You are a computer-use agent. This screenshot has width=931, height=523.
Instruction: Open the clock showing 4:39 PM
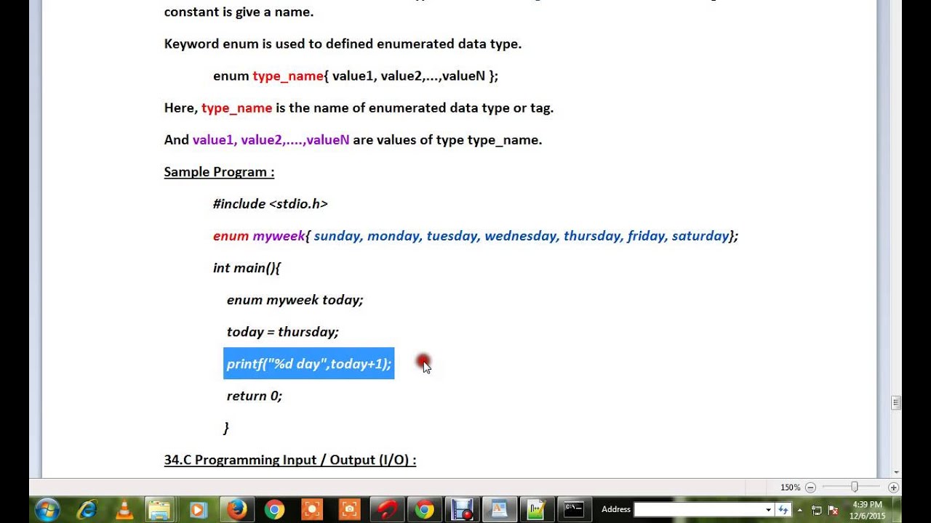coord(867,510)
